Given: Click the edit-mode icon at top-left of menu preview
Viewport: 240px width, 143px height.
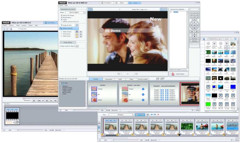Looking at the screenshot, I should 90,10.
